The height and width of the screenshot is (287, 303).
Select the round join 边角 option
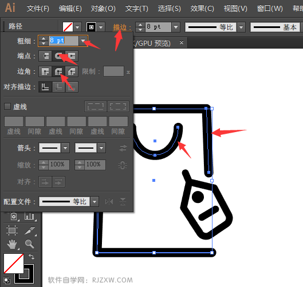(x=58, y=71)
